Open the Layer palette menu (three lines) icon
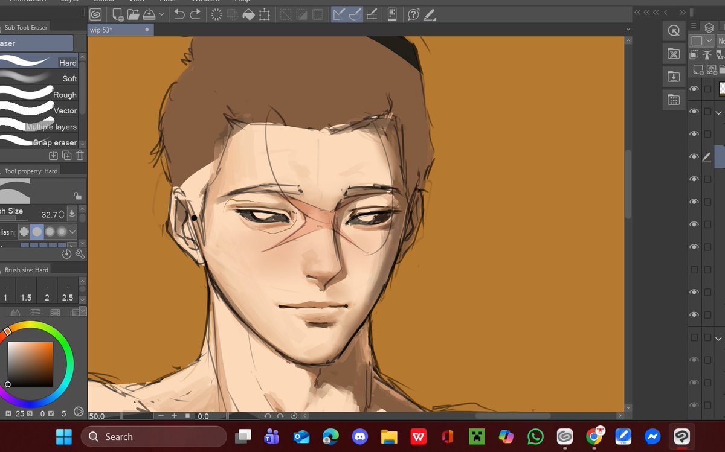Image resolution: width=725 pixels, height=452 pixels. click(x=694, y=26)
